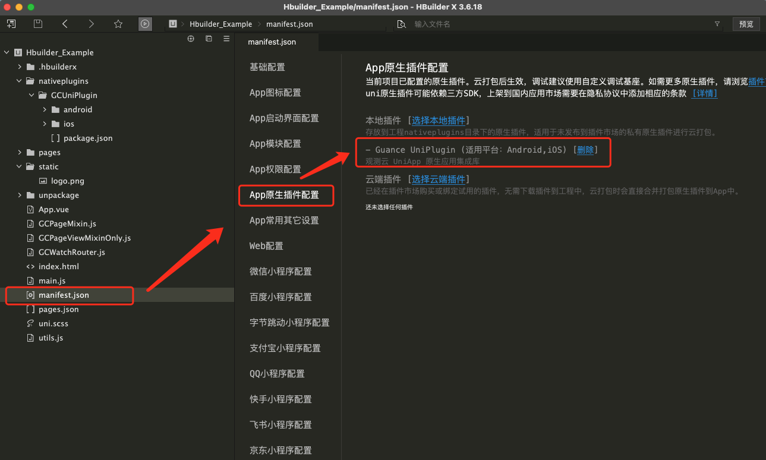766x460 pixels.
Task: Select App原生插件配置 section
Action: tap(284, 195)
